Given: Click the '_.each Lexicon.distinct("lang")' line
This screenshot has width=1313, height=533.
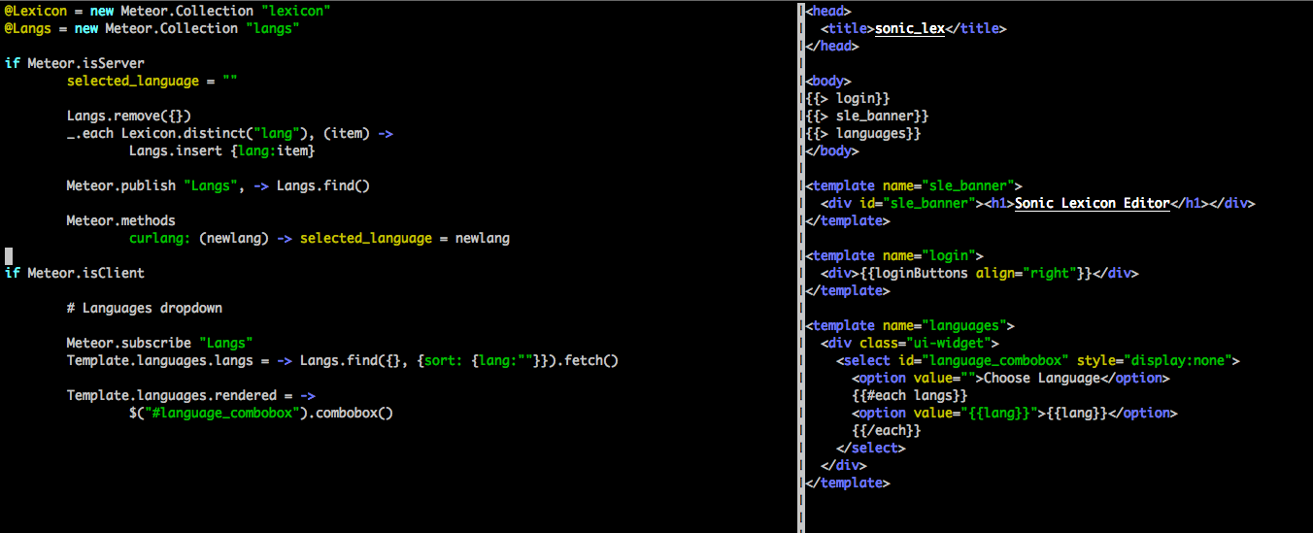Looking at the screenshot, I should pos(229,133).
